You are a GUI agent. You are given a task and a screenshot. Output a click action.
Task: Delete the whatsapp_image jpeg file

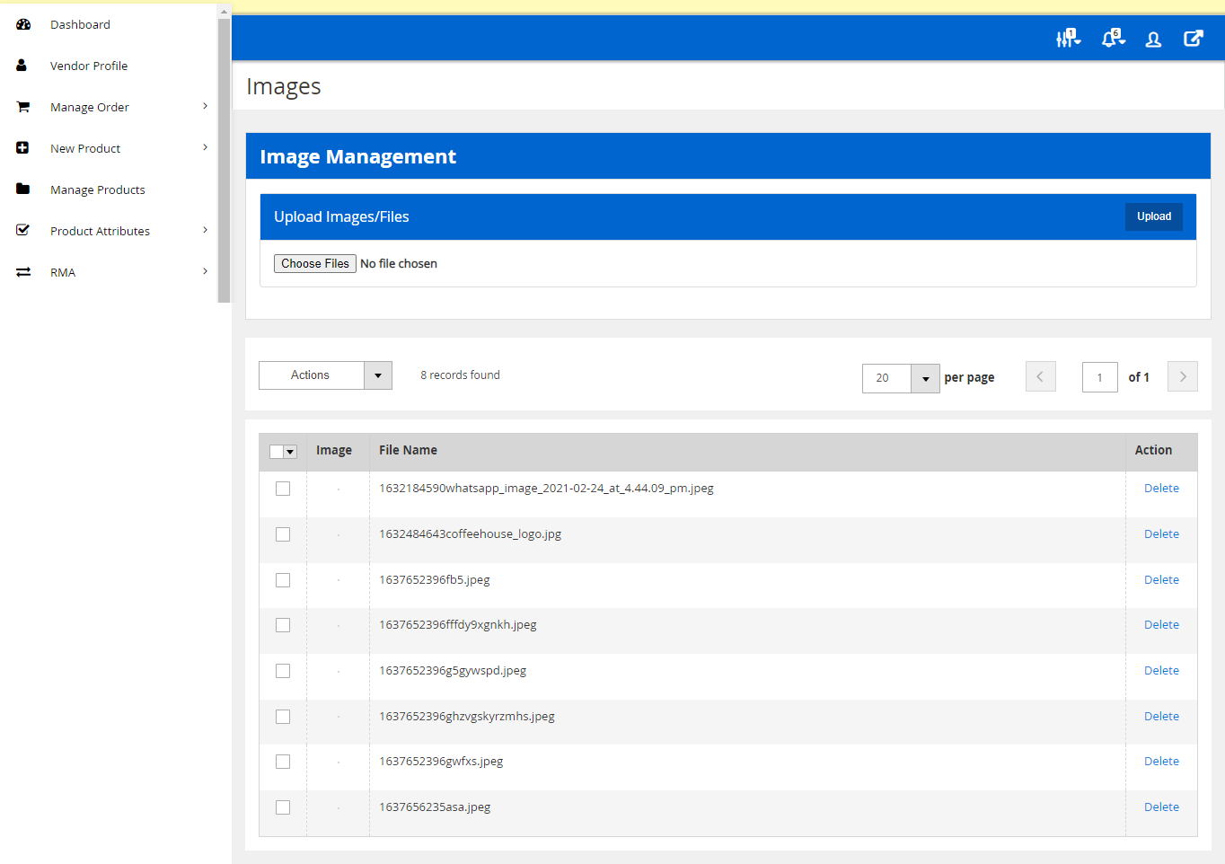[1161, 489]
